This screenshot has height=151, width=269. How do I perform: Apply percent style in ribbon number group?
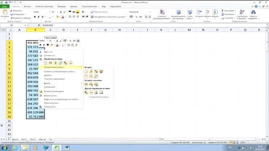pyautogui.click(x=137, y=17)
